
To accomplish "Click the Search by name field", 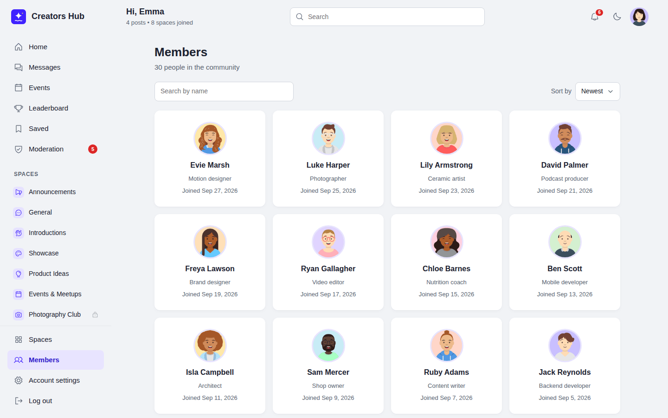I will 224,91.
